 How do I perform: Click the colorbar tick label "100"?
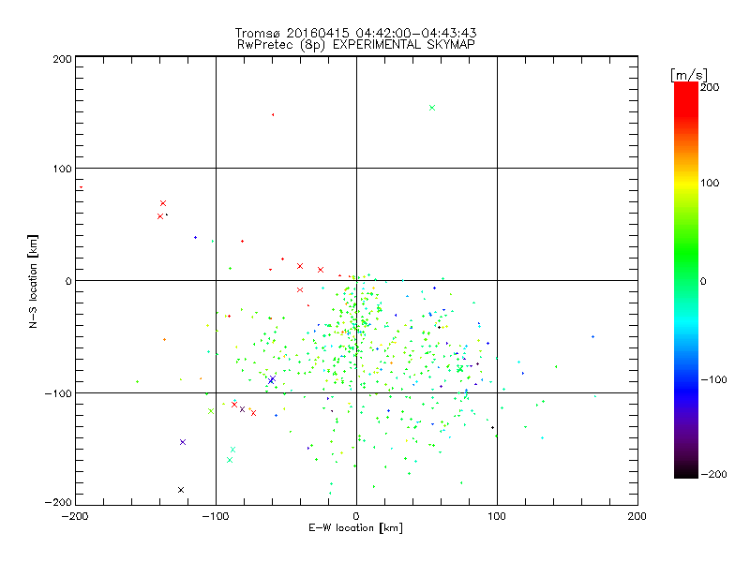710,183
